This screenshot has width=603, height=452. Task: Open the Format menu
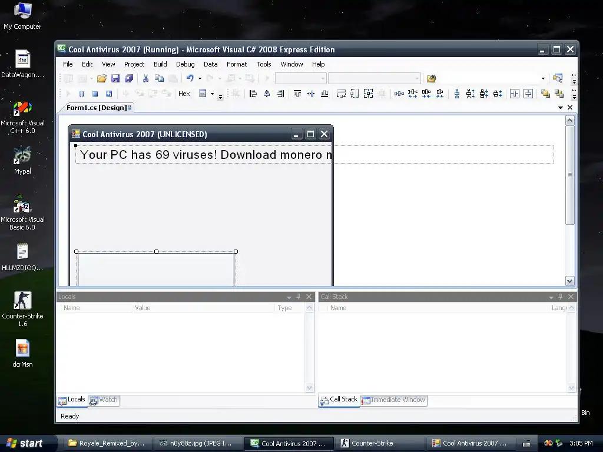tap(237, 64)
